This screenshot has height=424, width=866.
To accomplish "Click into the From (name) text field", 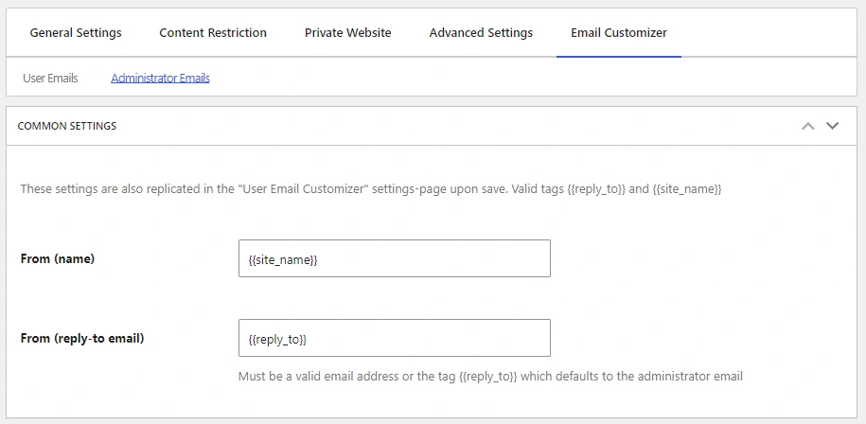I will point(394,258).
